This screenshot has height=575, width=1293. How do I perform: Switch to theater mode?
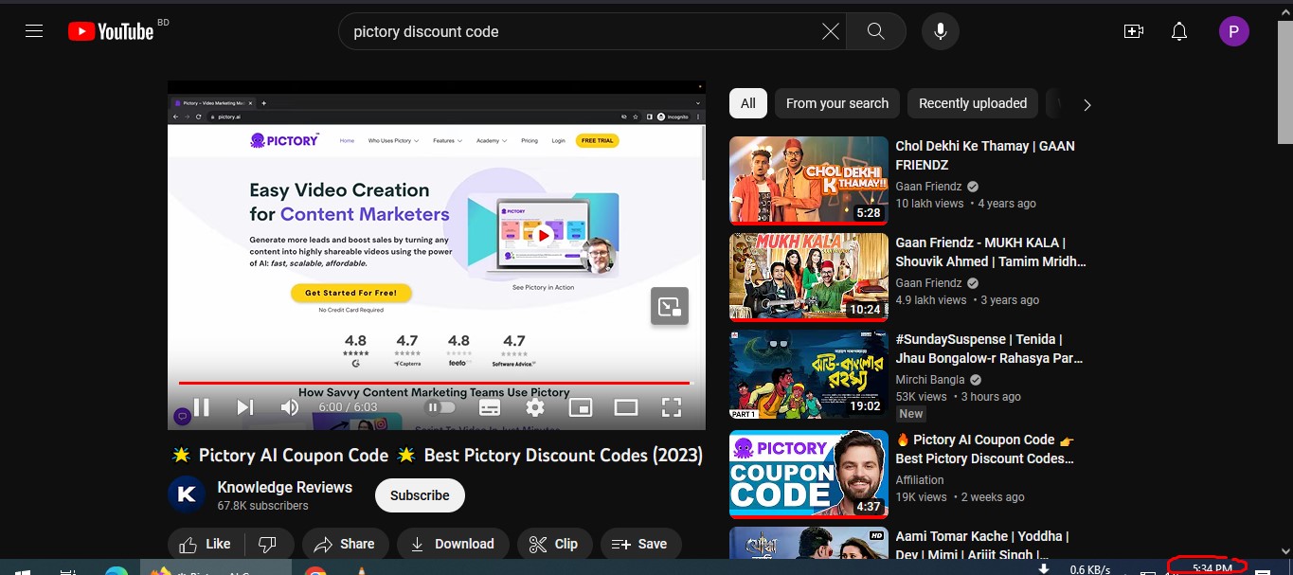coord(626,407)
